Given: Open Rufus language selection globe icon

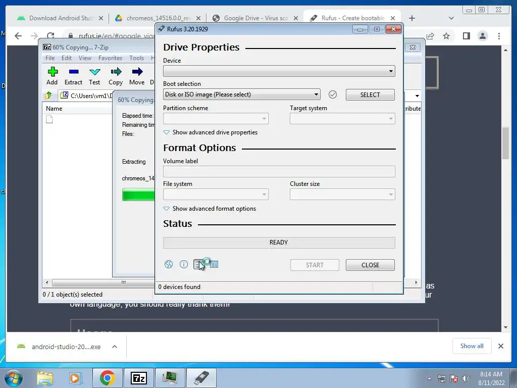Looking at the screenshot, I should [x=169, y=264].
